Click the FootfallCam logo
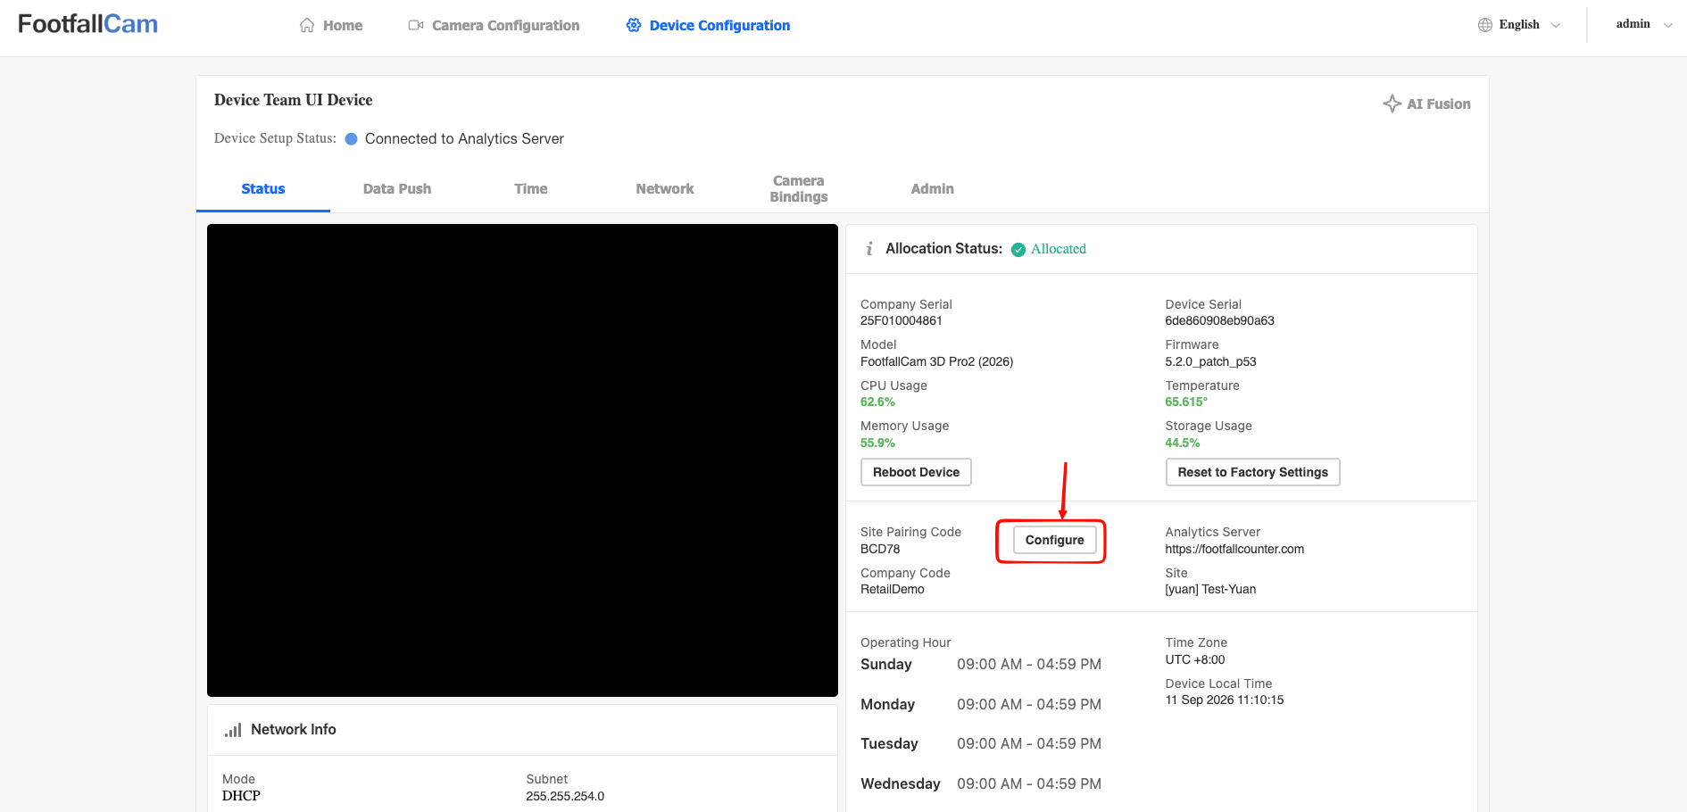 [x=87, y=24]
